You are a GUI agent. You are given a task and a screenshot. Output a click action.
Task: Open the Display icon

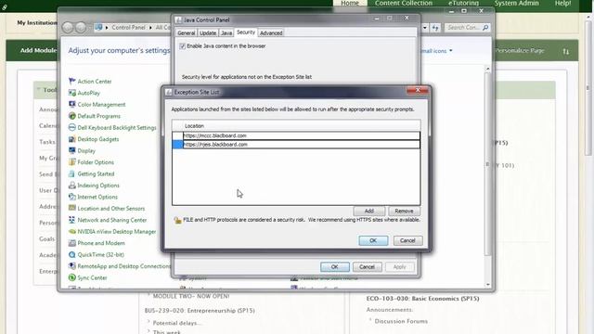[x=72, y=150]
